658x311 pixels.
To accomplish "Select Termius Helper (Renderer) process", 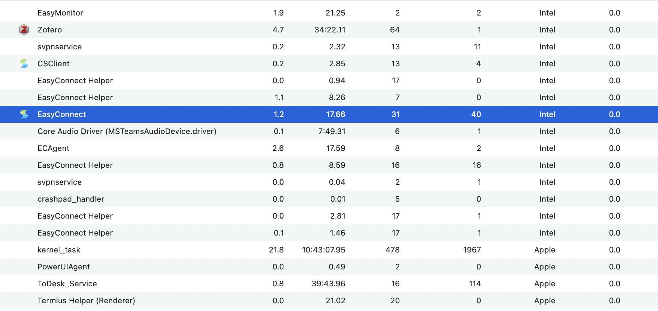I will pos(329,300).
